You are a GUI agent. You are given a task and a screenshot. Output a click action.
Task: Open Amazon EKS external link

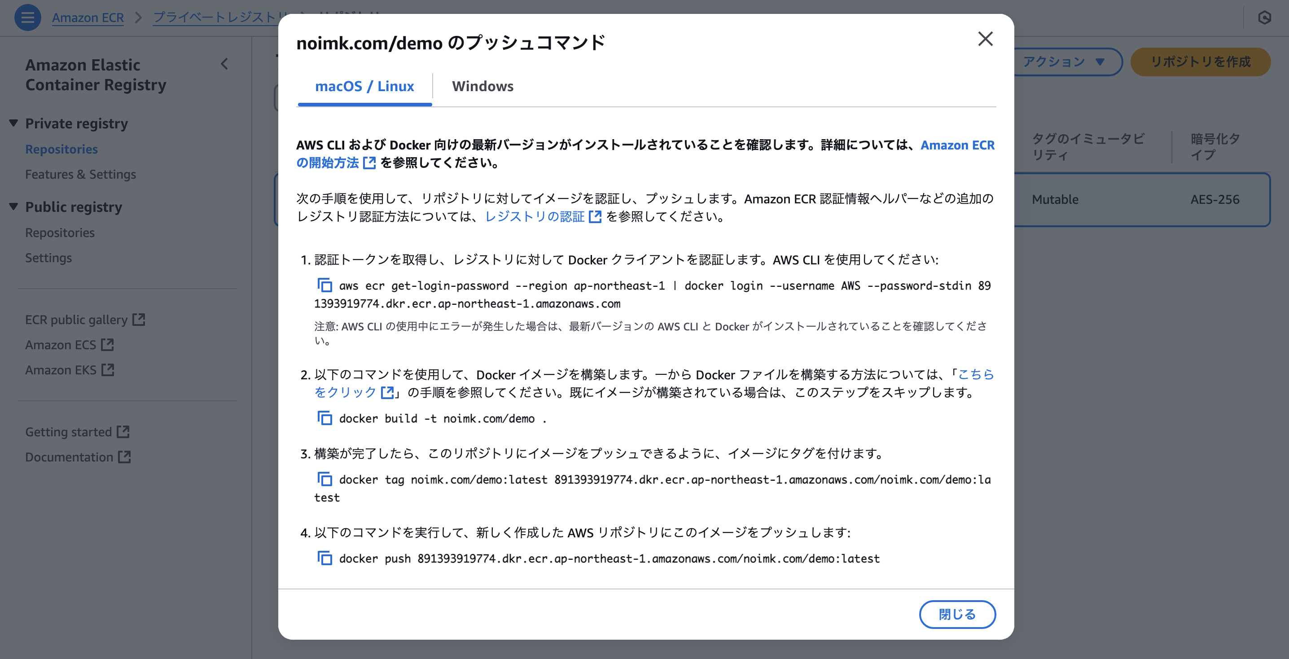coord(70,370)
